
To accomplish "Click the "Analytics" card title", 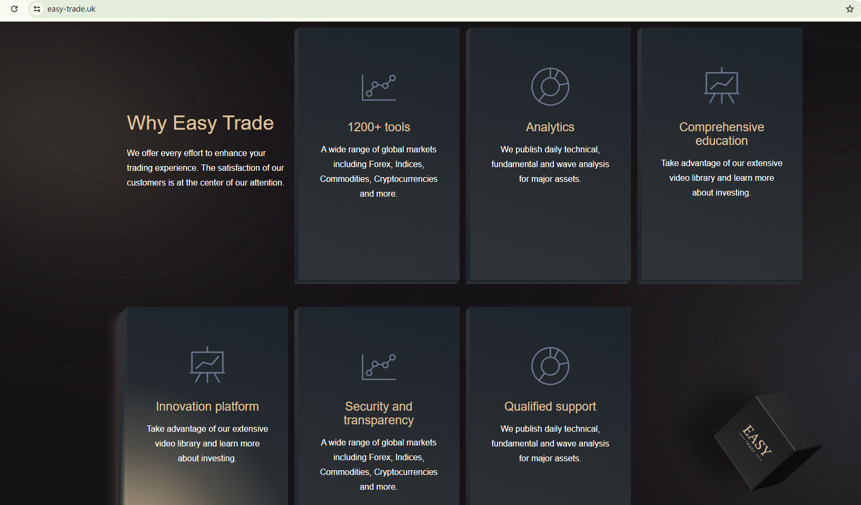I will tap(550, 127).
